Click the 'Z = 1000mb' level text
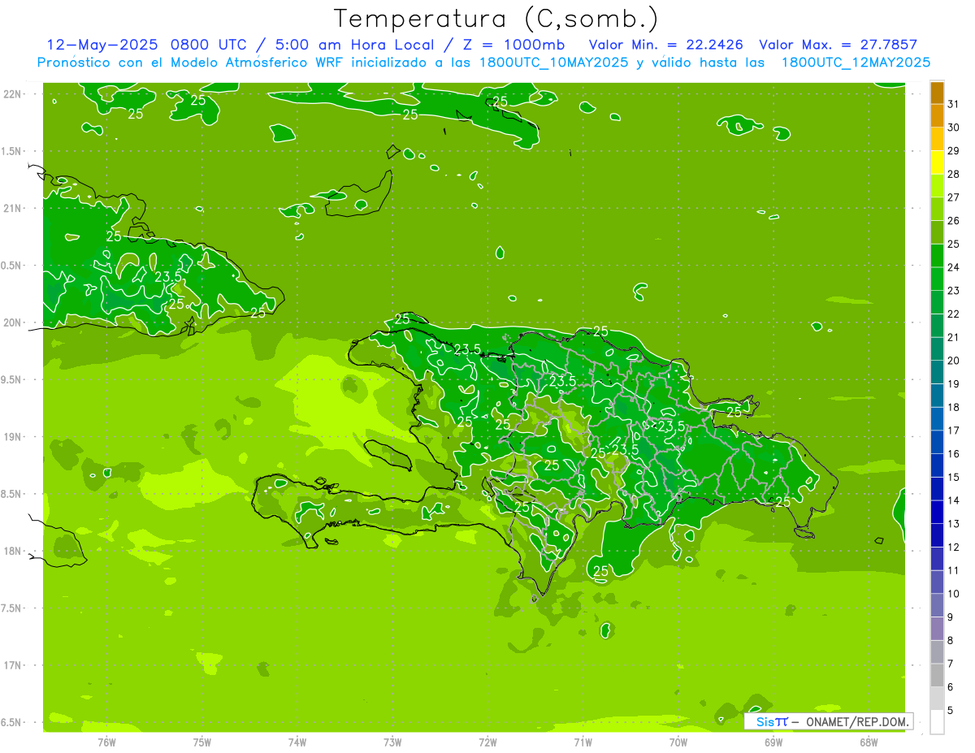This screenshot has height=753, width=975. pyautogui.click(x=513, y=45)
